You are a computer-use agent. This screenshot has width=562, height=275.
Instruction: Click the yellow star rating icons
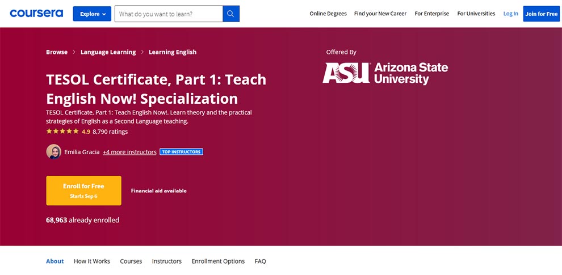(x=62, y=132)
